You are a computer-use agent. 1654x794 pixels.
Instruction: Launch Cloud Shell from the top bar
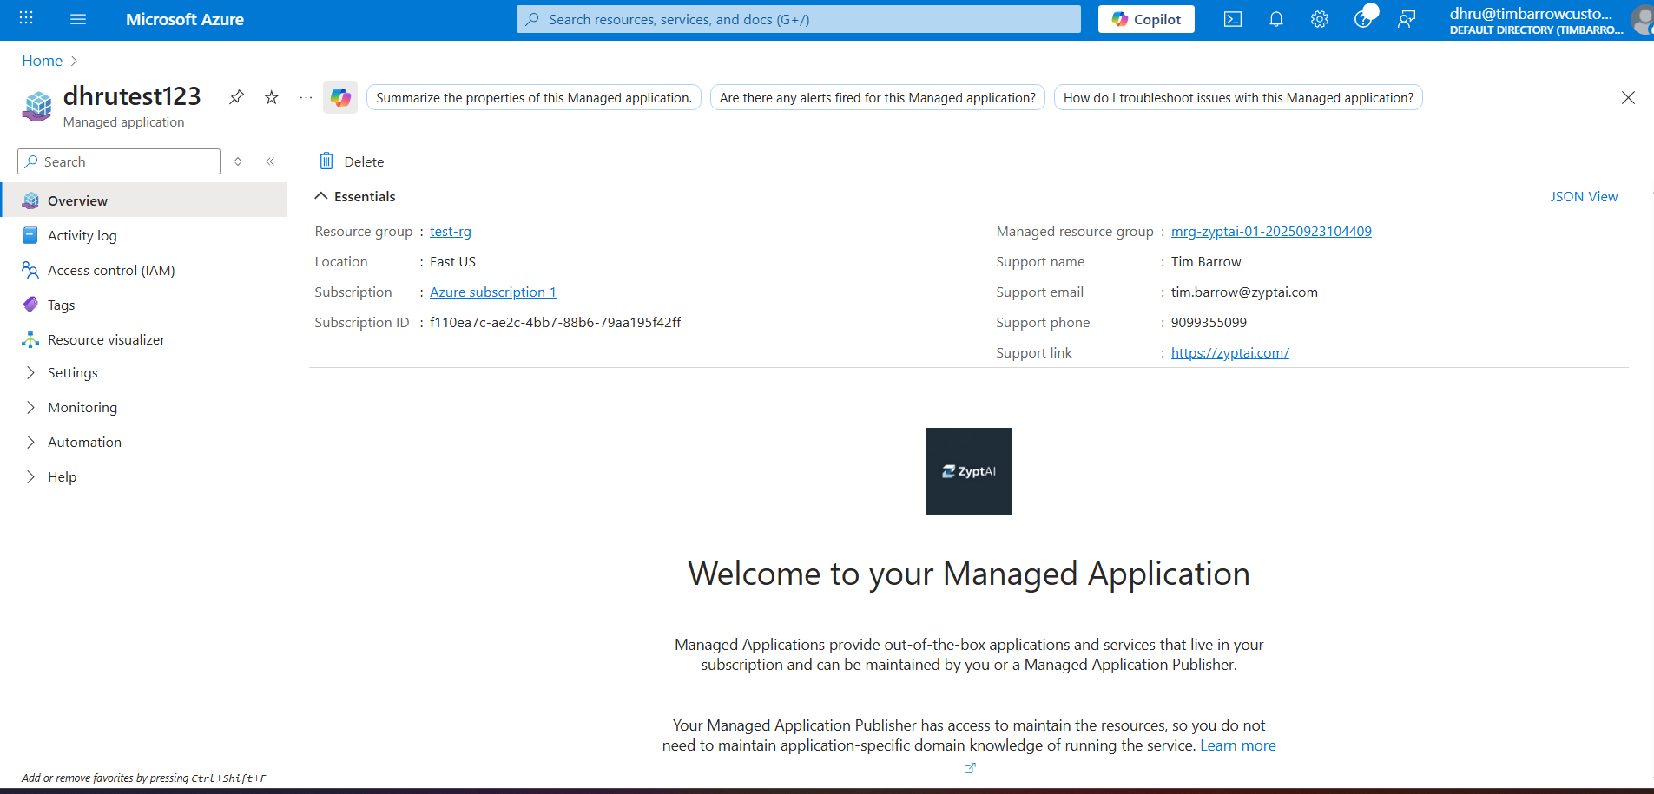[1233, 19]
